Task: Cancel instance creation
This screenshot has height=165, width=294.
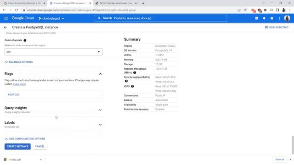Action: pyautogui.click(x=40, y=146)
